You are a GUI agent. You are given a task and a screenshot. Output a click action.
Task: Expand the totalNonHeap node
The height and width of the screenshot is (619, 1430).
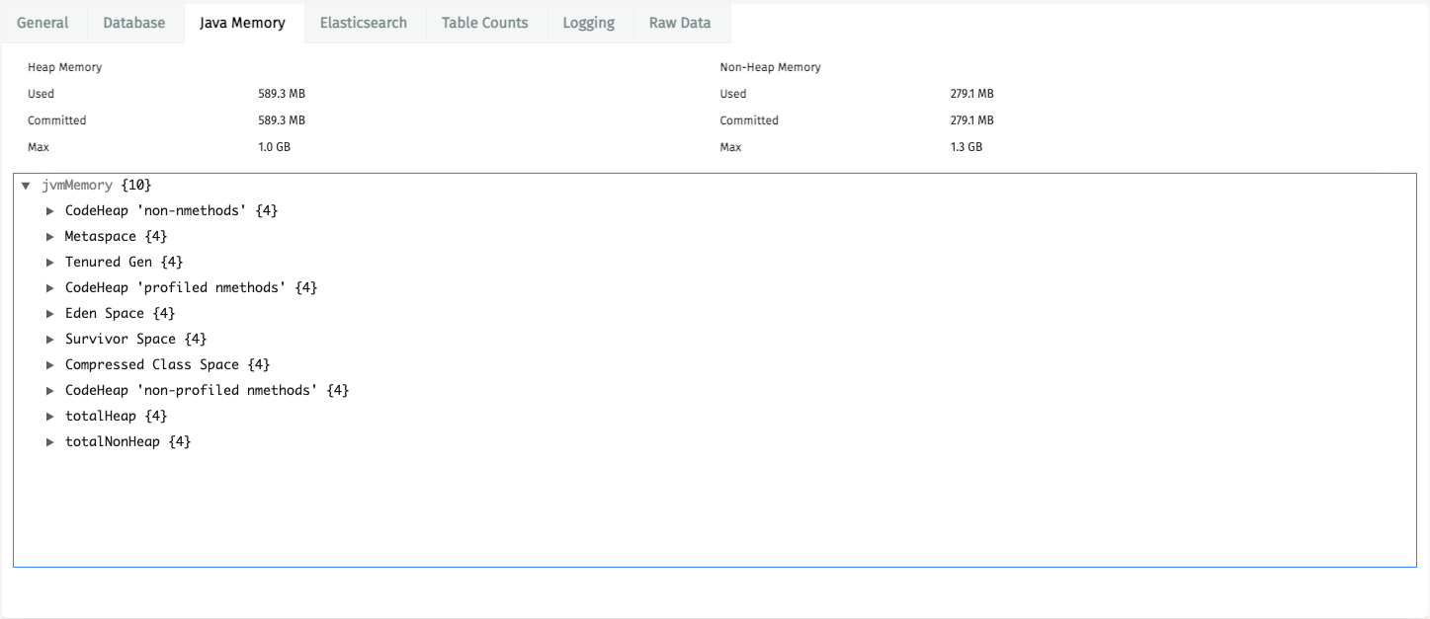coord(51,441)
